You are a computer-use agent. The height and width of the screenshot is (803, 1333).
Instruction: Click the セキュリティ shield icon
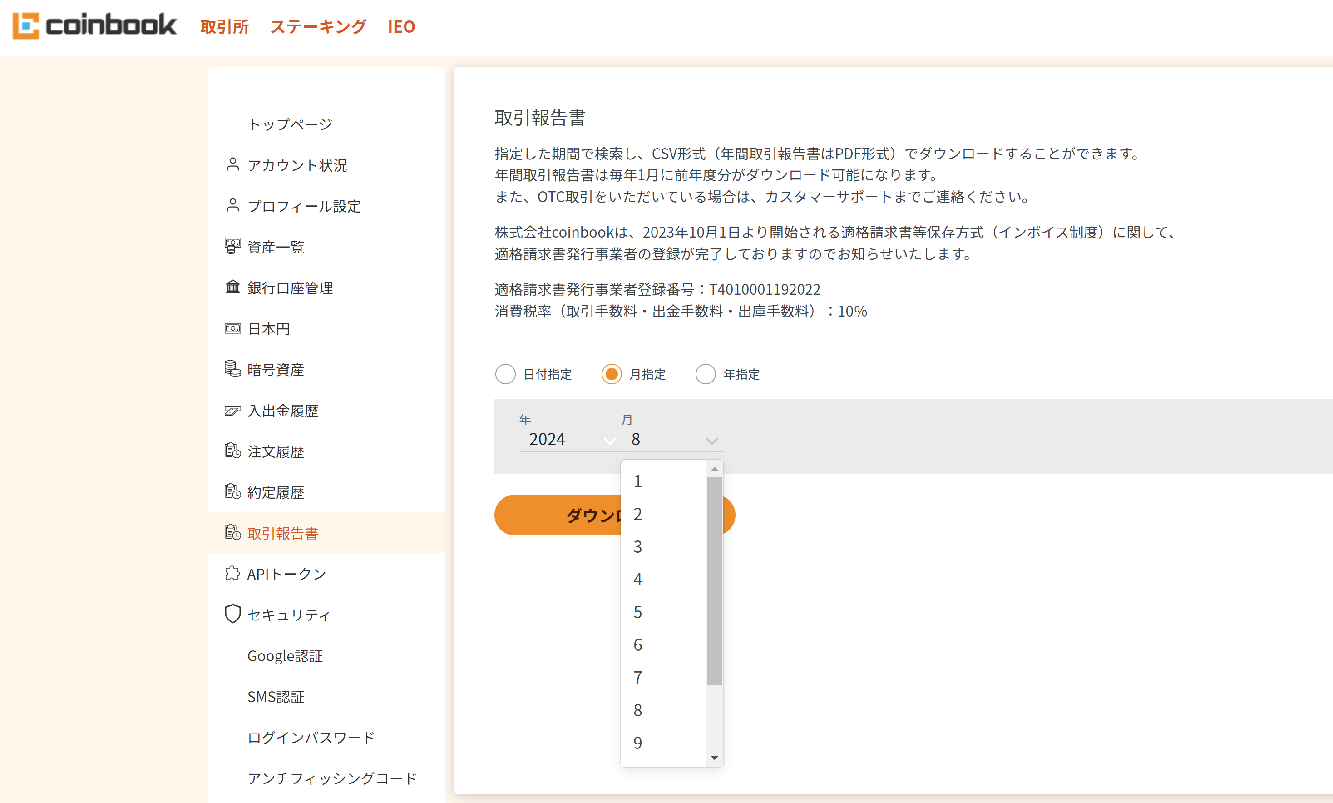pyautogui.click(x=232, y=614)
